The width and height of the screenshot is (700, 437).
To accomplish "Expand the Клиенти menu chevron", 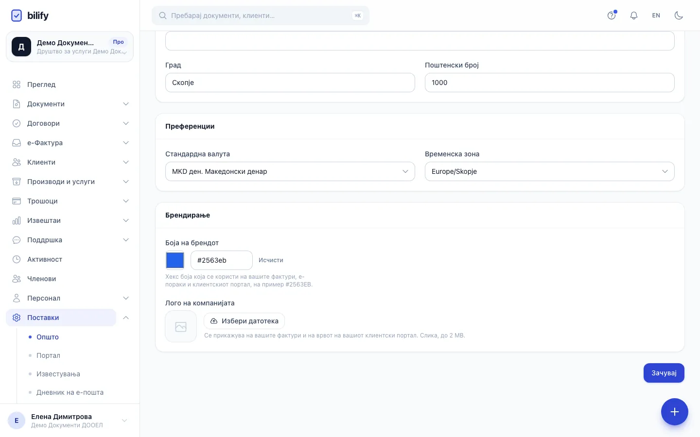I will pos(126,162).
